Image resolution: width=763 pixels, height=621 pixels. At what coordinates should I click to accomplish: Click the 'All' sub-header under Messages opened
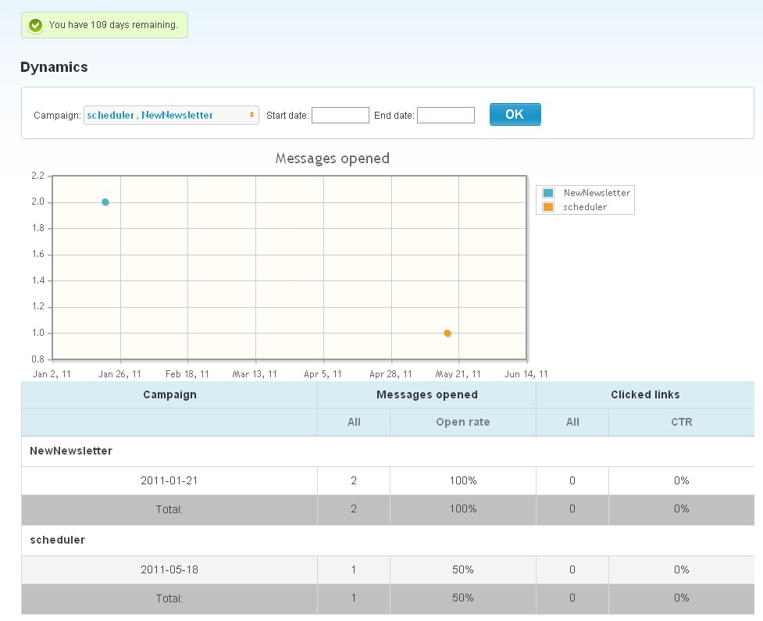354,422
